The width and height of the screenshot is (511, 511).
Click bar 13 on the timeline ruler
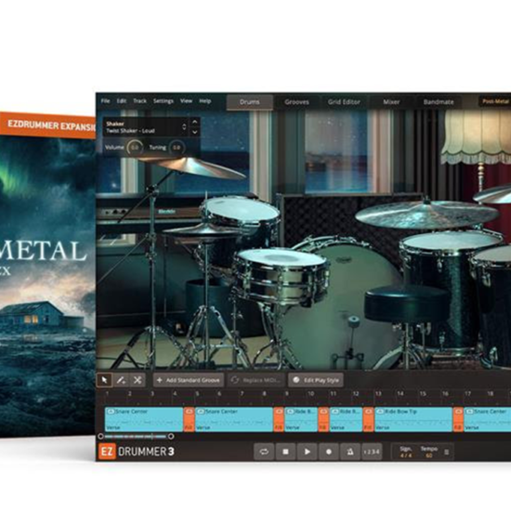[x=378, y=394]
